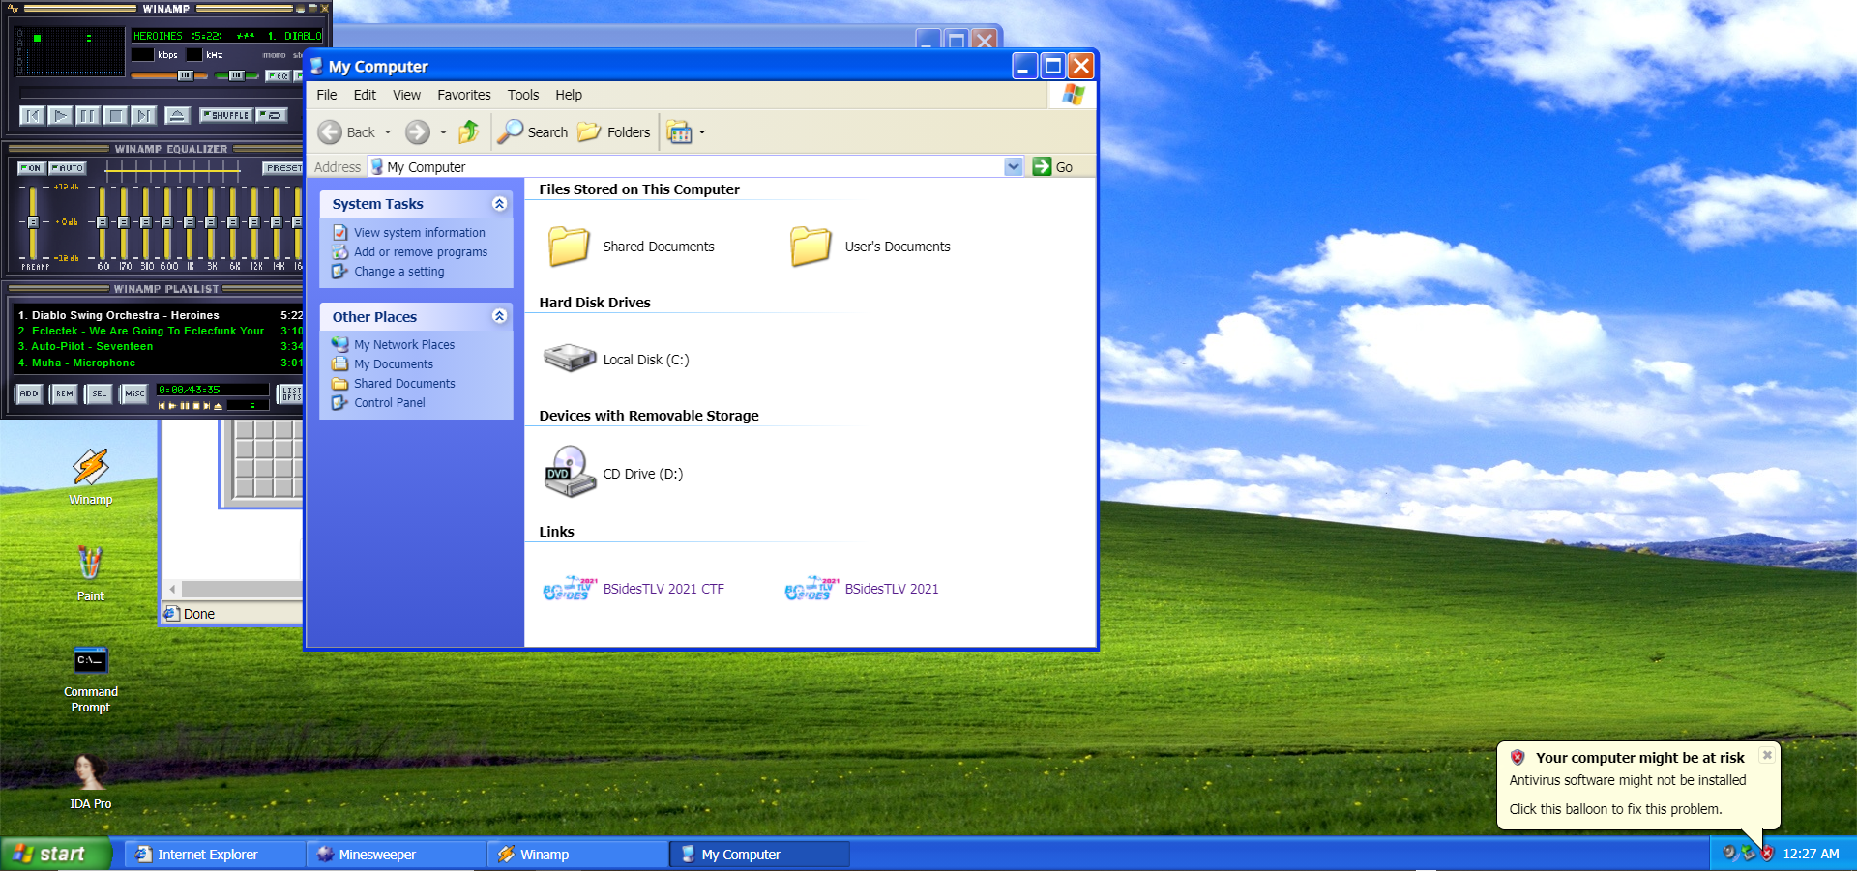Screen dimensions: 1857x871
Task: Open the BSidesTLV 2021 CTF link
Action: point(663,589)
